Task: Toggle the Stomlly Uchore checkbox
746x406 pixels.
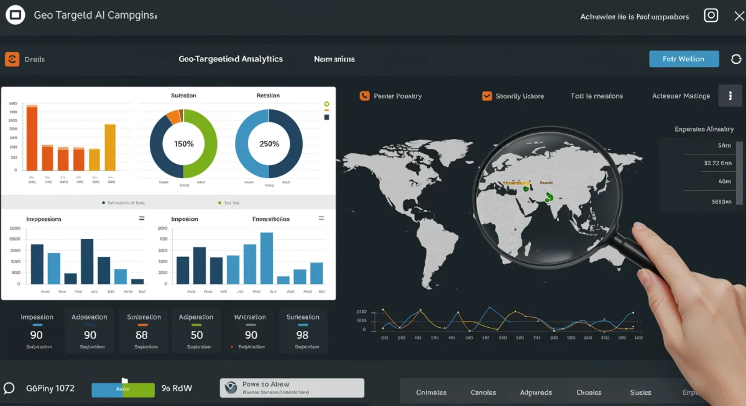Action: click(487, 96)
